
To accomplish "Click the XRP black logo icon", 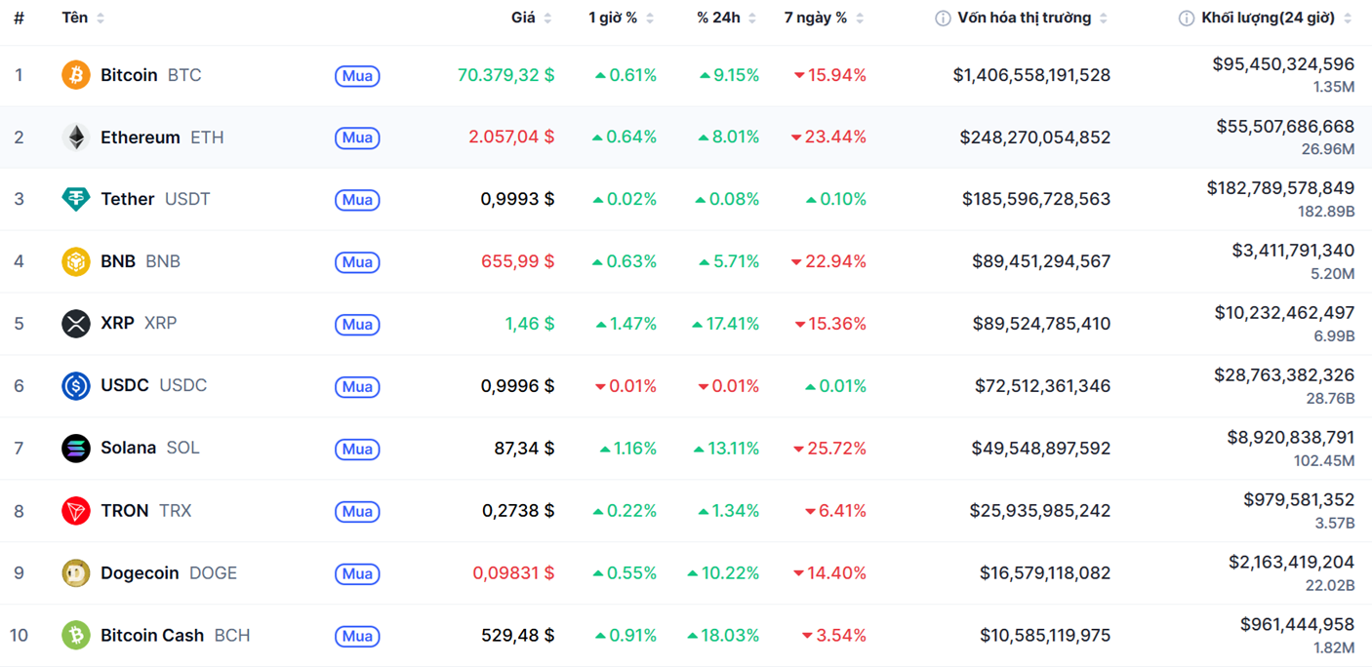I will pos(76,324).
